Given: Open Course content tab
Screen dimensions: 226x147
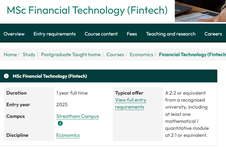Looking at the screenshot, I should coord(101,34).
